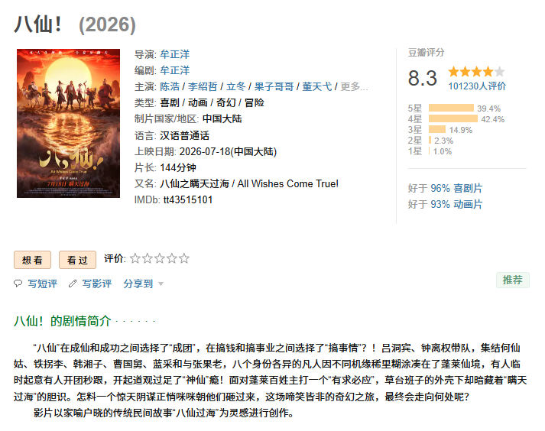
Task: Open the 动画片 ranking link
Action: click(469, 204)
